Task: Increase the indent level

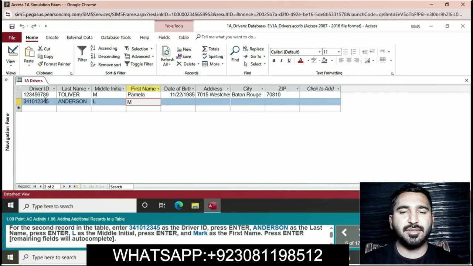Action: click(x=372, y=52)
